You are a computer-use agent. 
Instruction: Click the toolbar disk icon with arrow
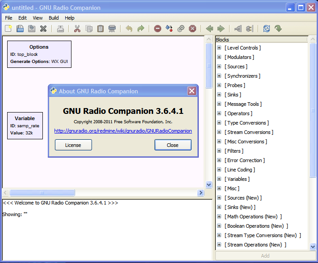coord(32,29)
